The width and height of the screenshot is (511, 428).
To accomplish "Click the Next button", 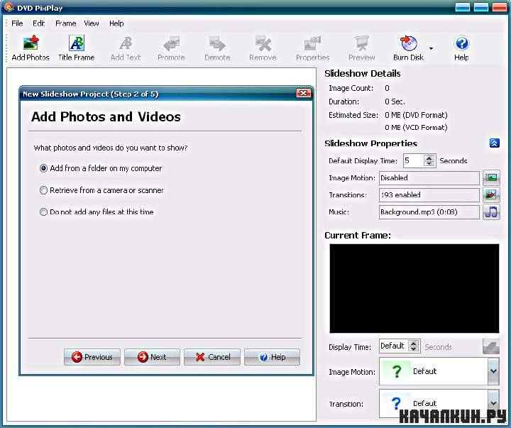I will [152, 357].
